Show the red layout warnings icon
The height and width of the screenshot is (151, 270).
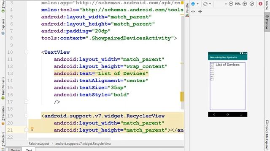(x=261, y=4)
